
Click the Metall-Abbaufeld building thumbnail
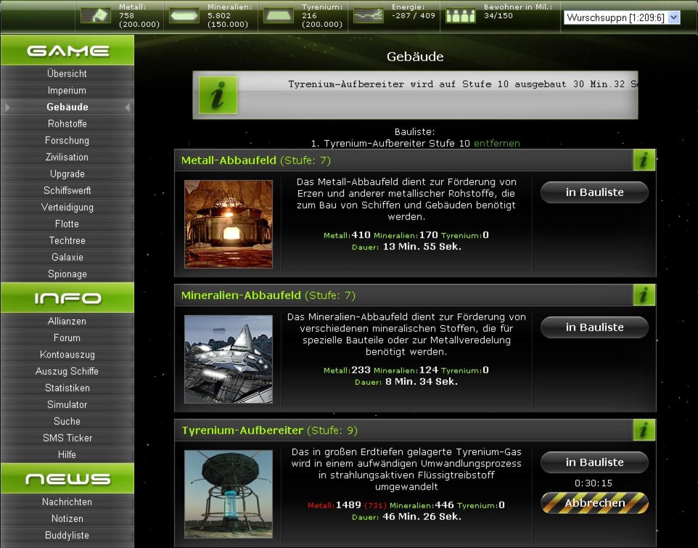tap(228, 224)
